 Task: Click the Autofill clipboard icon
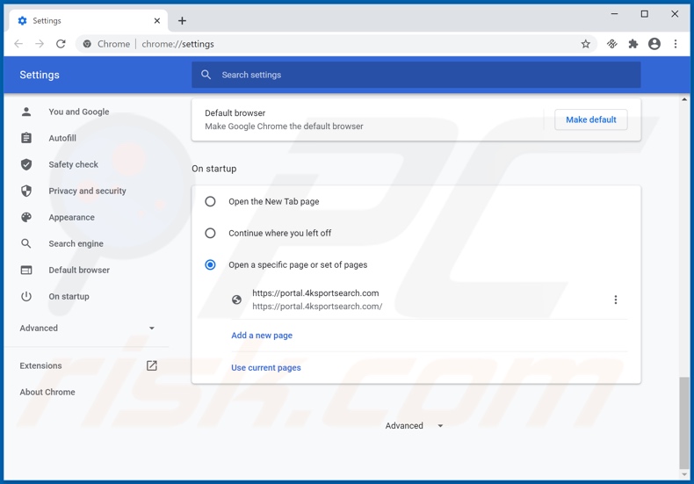26,138
